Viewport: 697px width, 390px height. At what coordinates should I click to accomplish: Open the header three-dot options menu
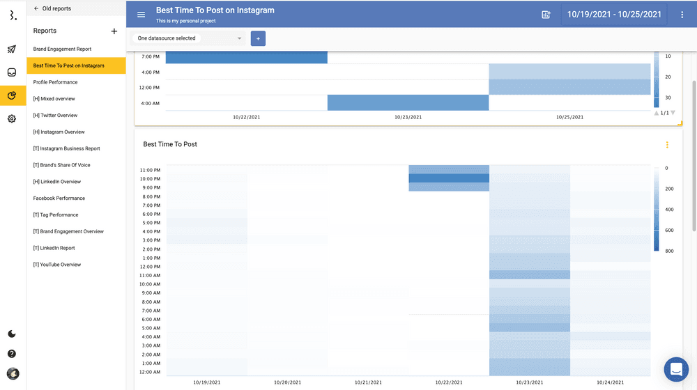(x=682, y=15)
